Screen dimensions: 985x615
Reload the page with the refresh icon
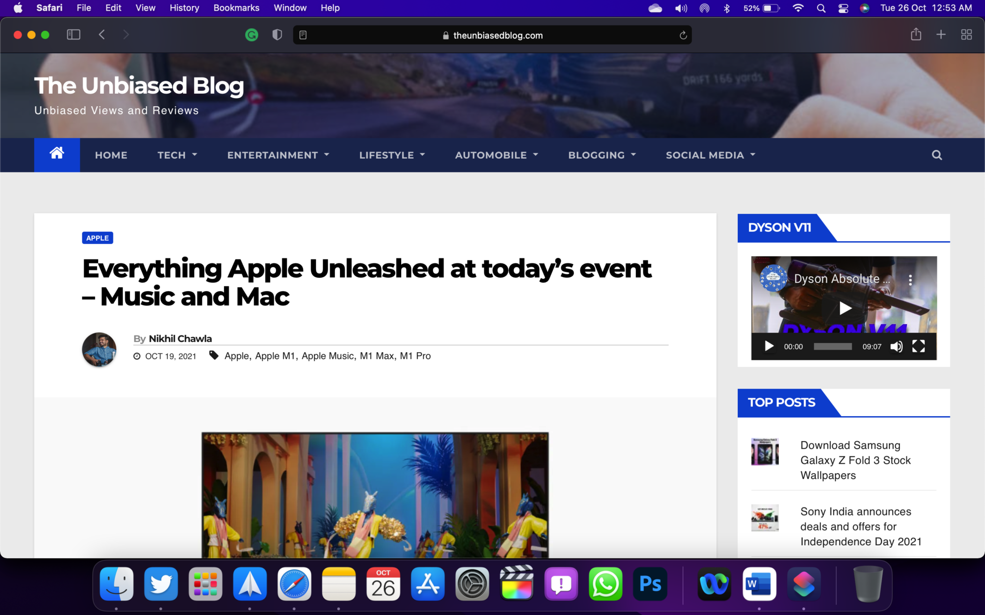[683, 35]
